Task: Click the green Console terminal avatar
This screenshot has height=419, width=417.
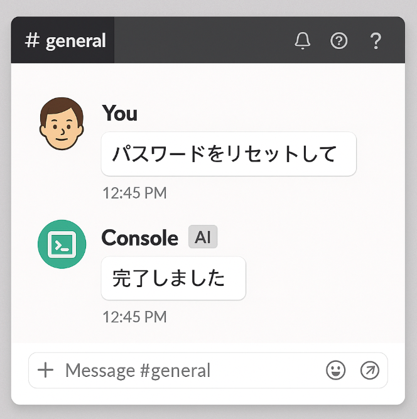Action: (62, 244)
